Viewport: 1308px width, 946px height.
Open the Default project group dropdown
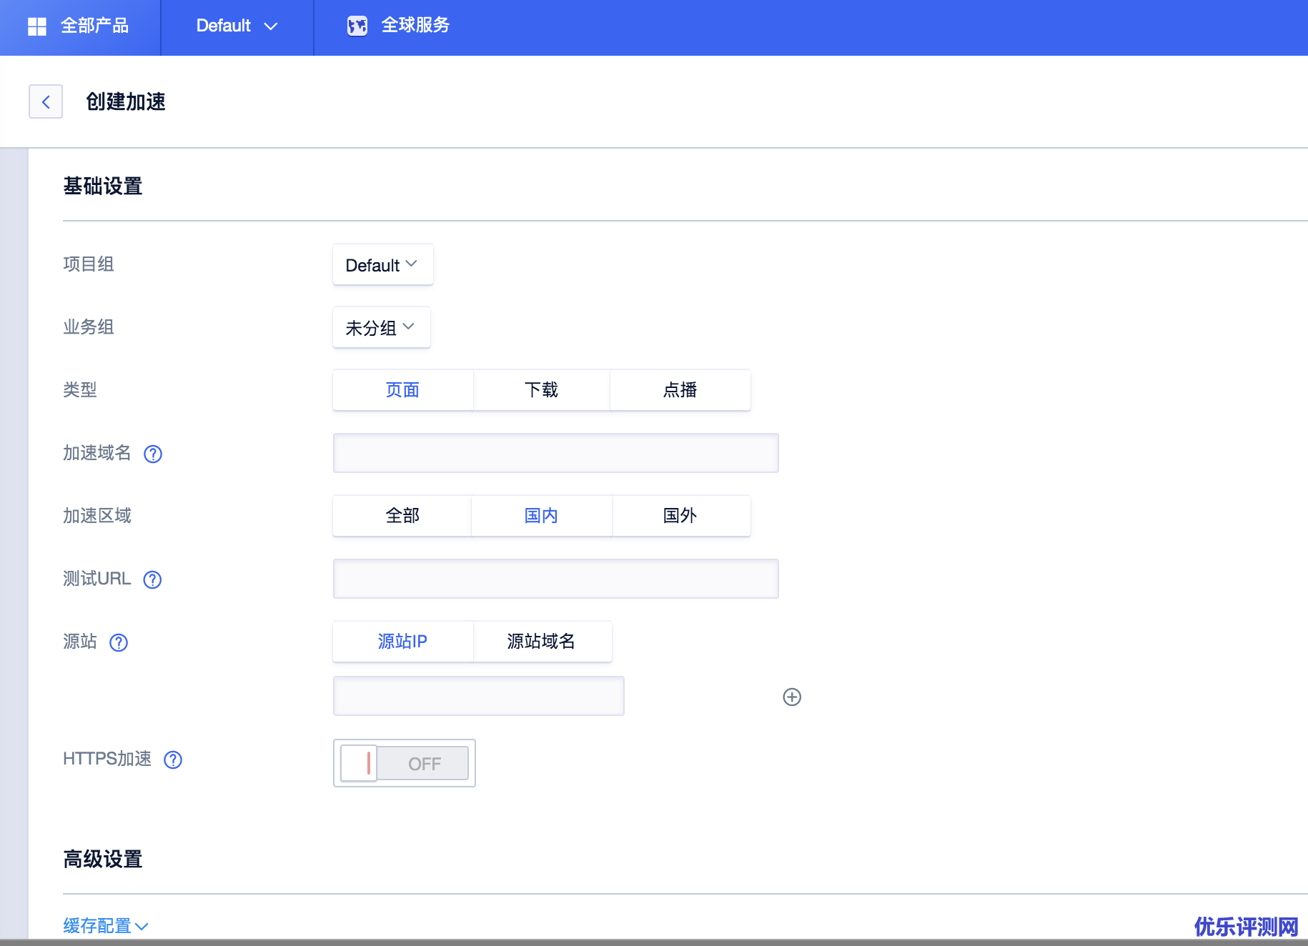(382, 264)
